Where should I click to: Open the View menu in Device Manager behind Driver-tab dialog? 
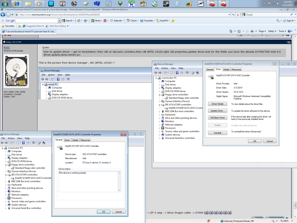tap(173, 68)
